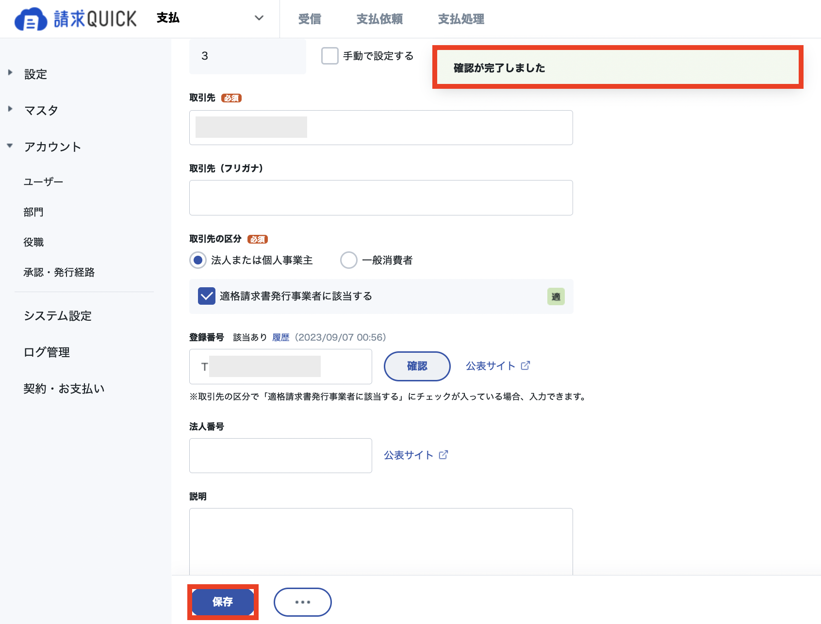Switch to the 受信 tab
Viewport: 821px width, 624px height.
coord(310,19)
